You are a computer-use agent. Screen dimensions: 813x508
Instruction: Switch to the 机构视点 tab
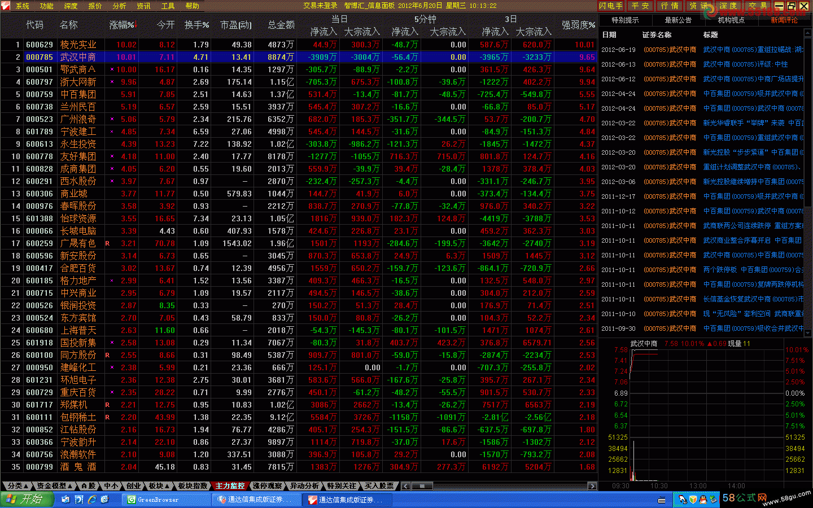click(x=731, y=20)
